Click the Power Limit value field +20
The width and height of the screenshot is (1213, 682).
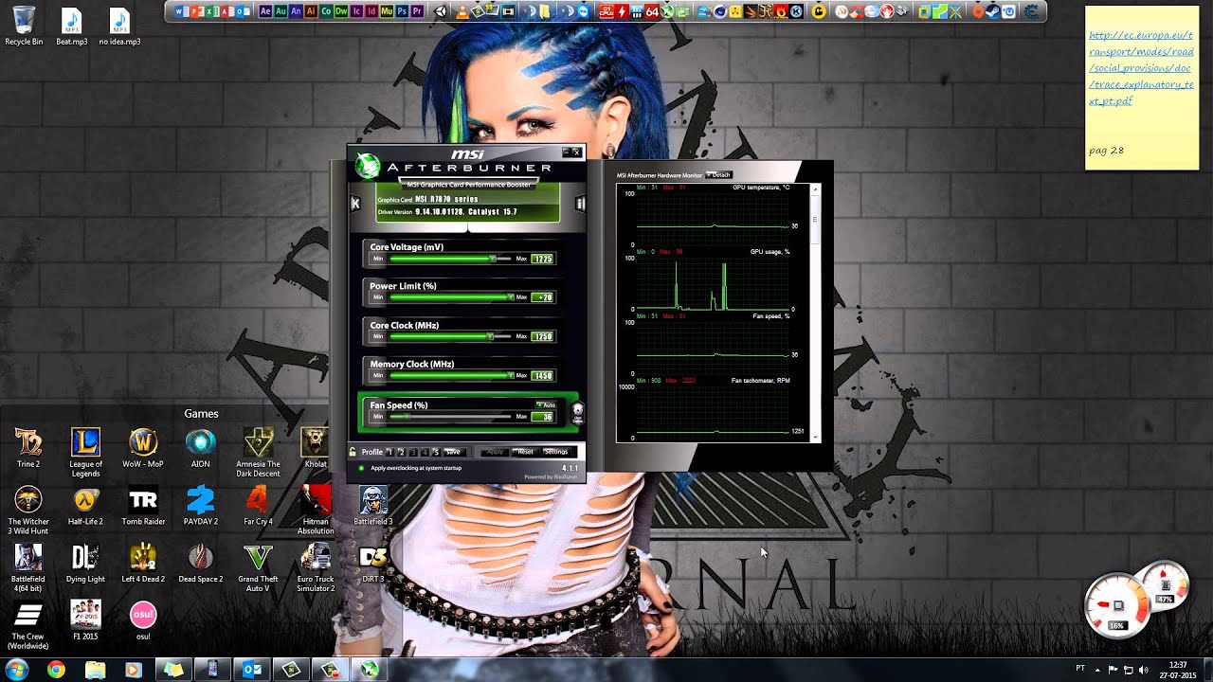tap(542, 297)
